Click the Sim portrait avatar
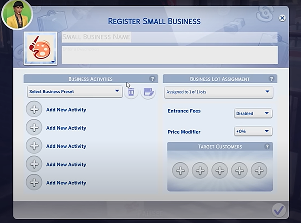This screenshot has height=223, width=301. (17, 15)
